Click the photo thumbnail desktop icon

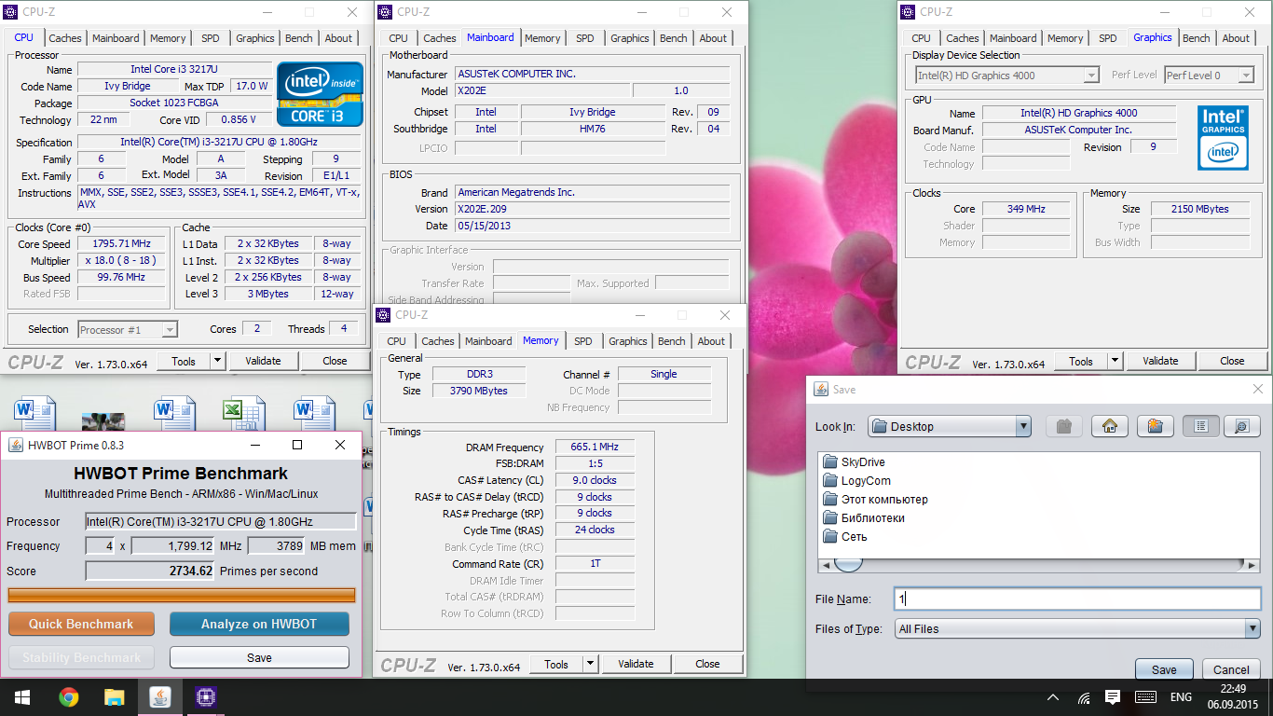click(x=103, y=420)
